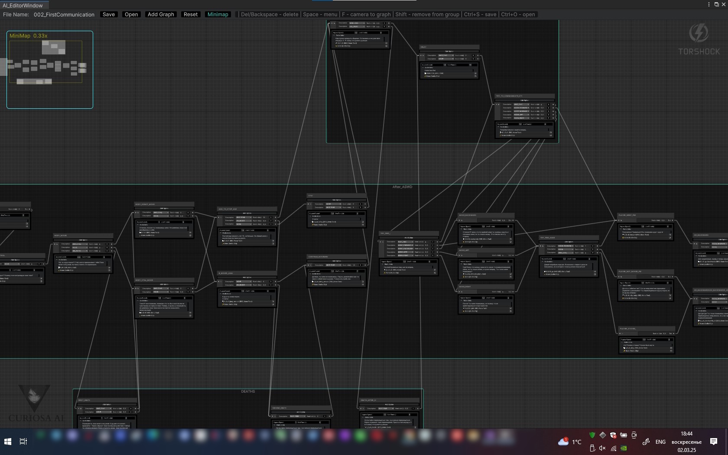Image resolution: width=728 pixels, height=455 pixels.
Task: Open Task View on the taskbar
Action: [x=23, y=442]
